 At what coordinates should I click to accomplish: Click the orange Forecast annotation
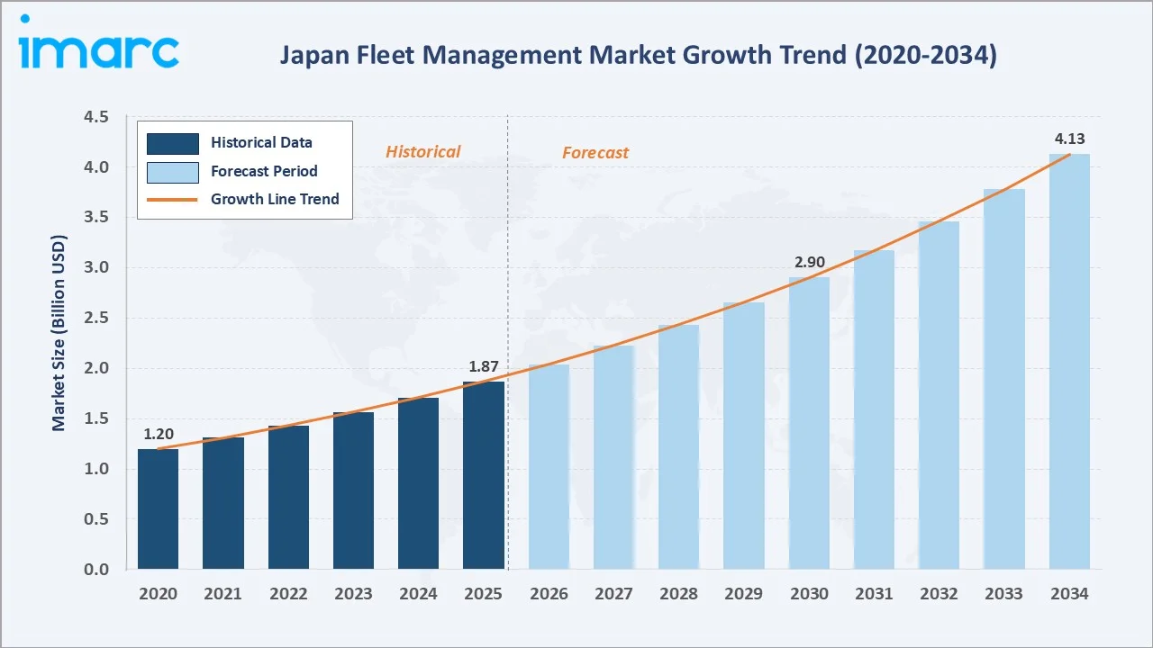(x=595, y=153)
